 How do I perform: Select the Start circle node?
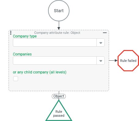coord(59,11)
